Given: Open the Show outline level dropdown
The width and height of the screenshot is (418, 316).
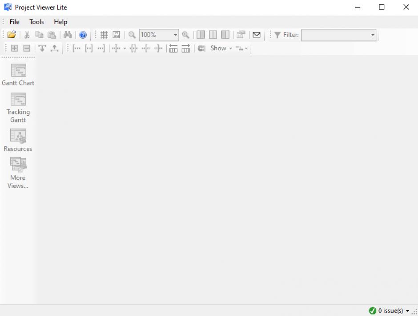Looking at the screenshot, I should [x=221, y=49].
